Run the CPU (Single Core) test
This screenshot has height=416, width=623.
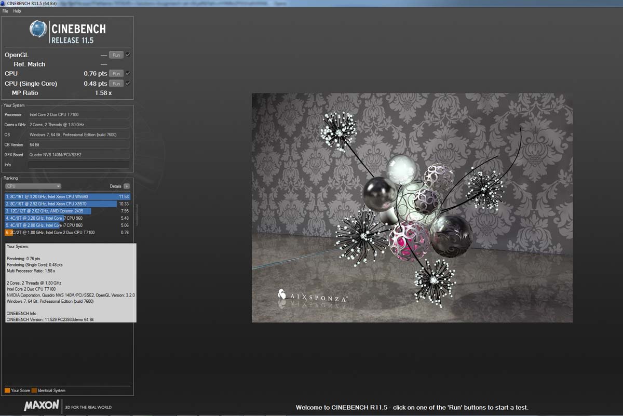coord(116,84)
